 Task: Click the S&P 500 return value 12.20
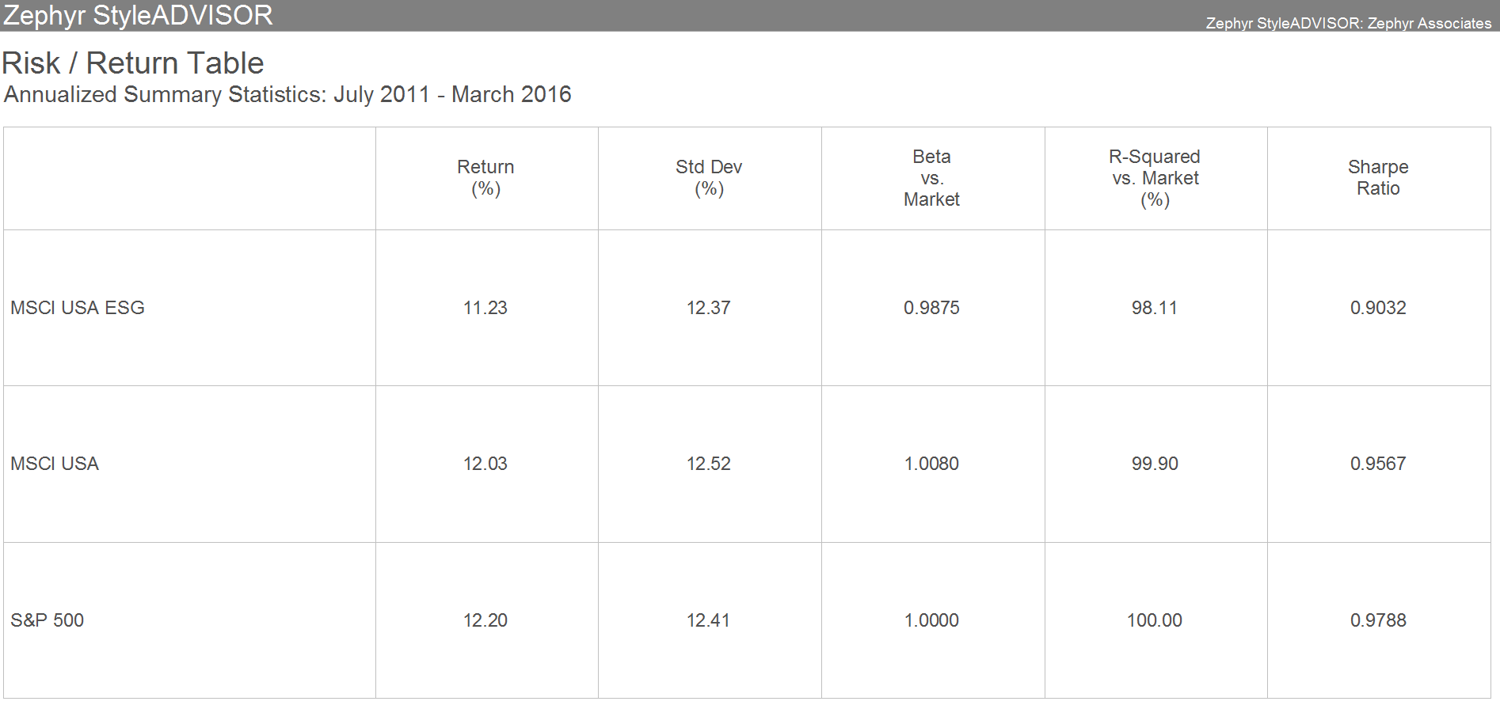tap(485, 620)
